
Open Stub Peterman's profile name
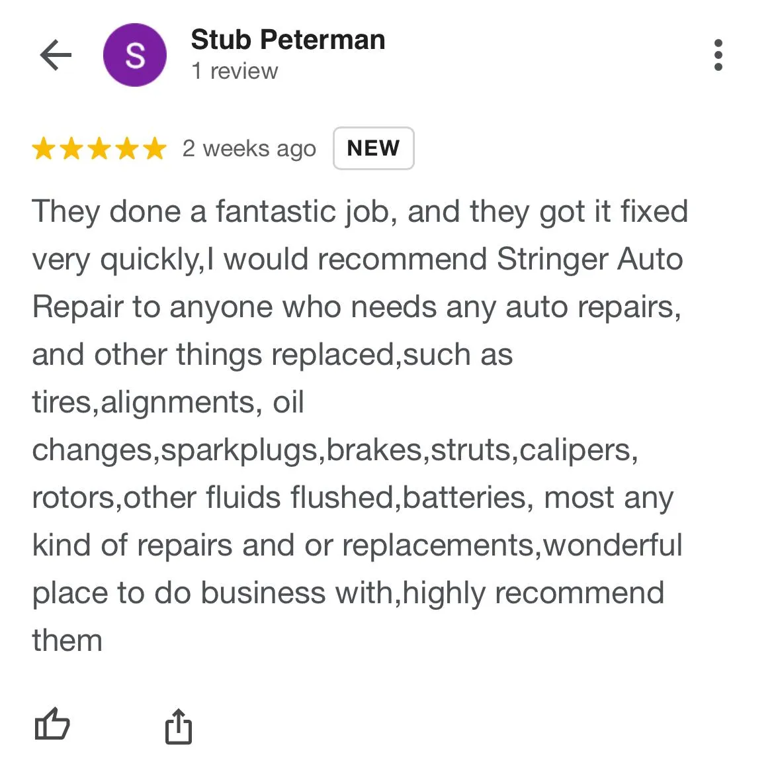click(x=288, y=40)
